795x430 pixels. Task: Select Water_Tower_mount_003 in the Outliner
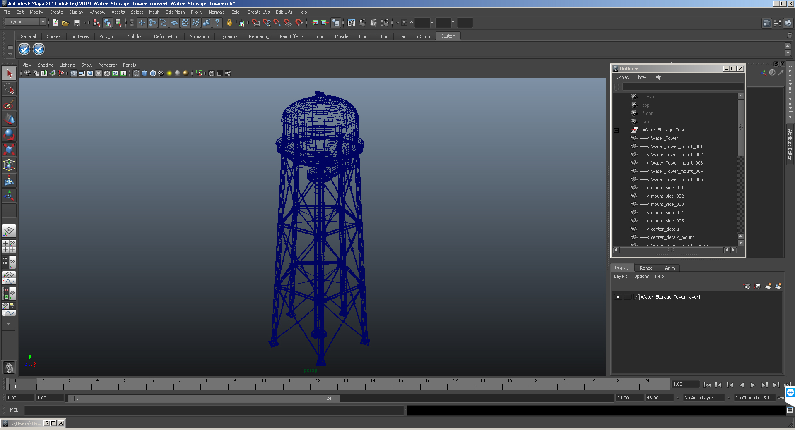[x=677, y=163]
